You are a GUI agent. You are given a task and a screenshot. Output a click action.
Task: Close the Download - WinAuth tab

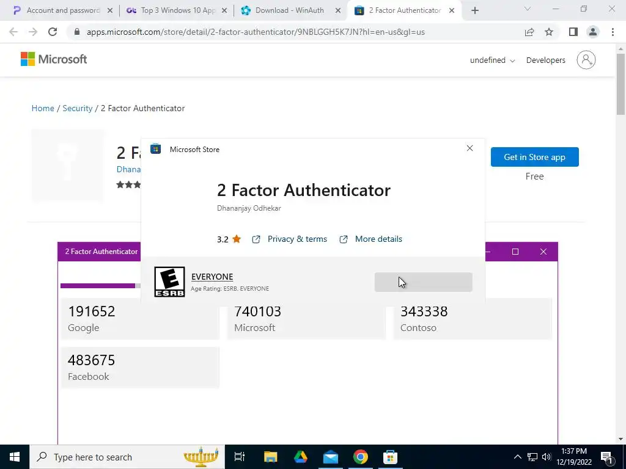click(337, 11)
